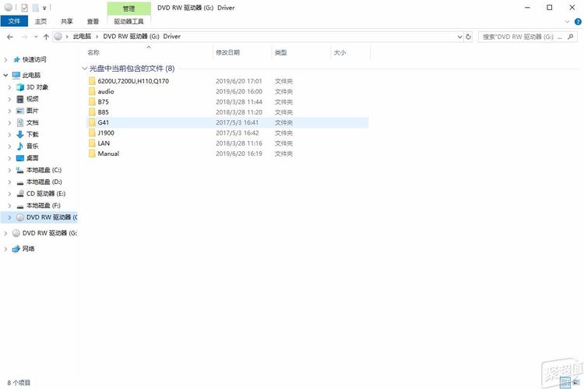
Task: Select the J1900 folder icon
Action: (92, 133)
